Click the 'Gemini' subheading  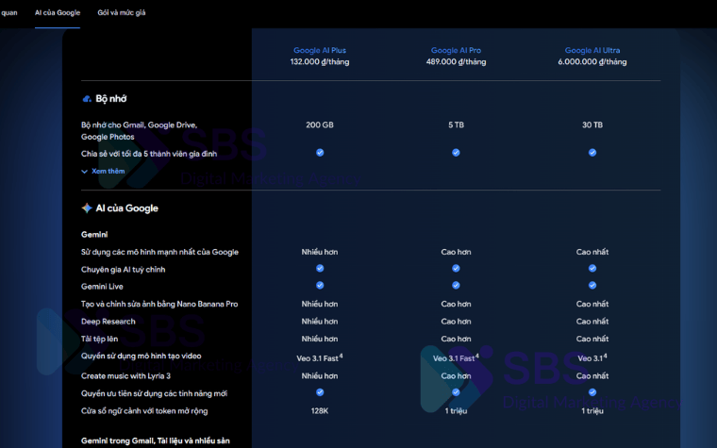coord(94,235)
